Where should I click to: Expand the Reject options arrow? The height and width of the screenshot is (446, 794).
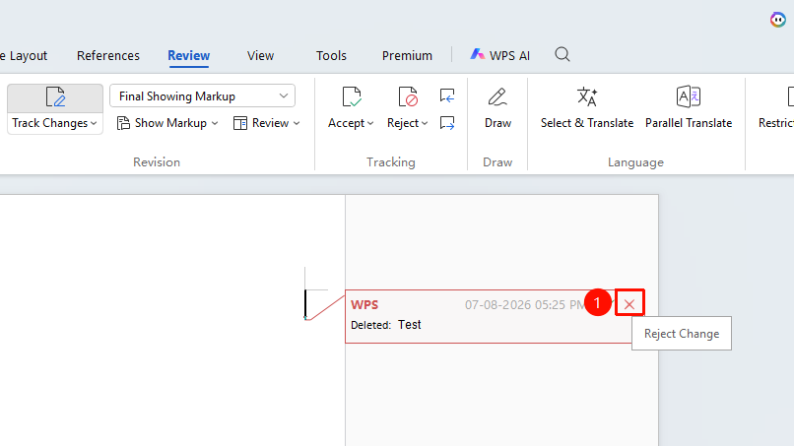[425, 123]
